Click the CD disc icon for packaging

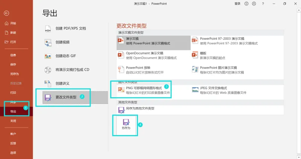[48, 70]
